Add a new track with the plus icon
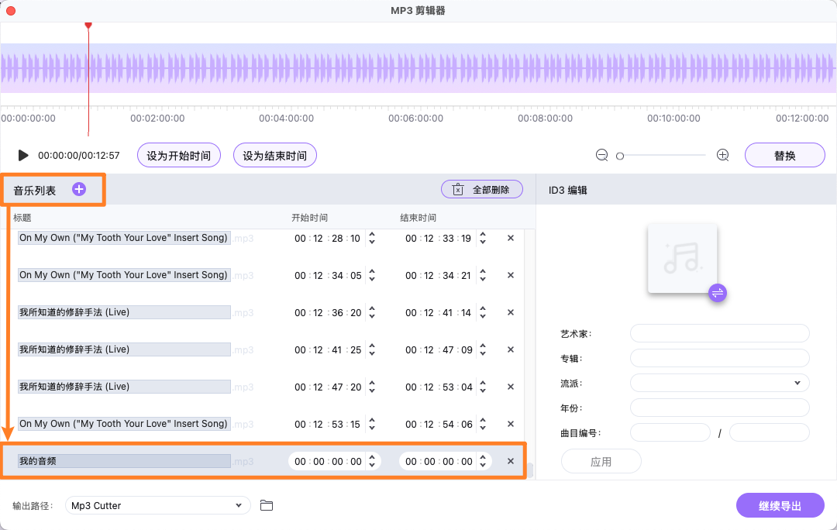Screen dimensions: 837x530 pyautogui.click(x=78, y=188)
